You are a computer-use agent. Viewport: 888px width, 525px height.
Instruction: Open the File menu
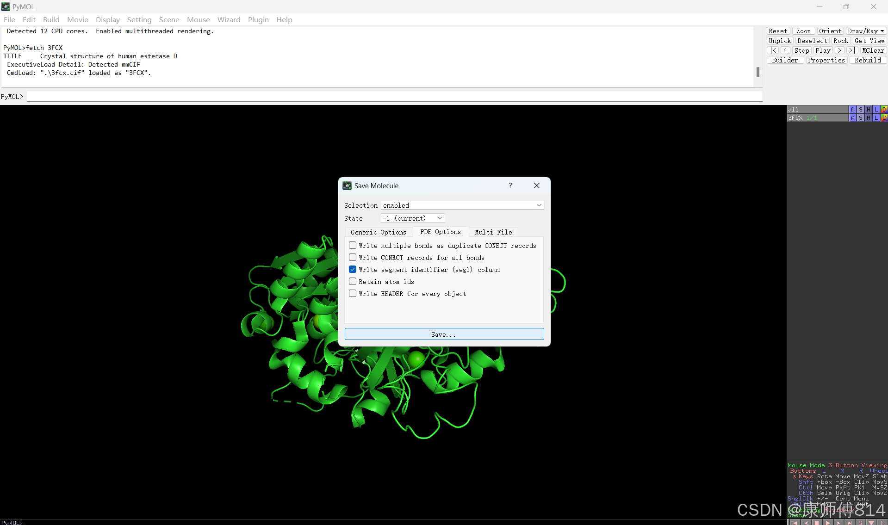[9, 19]
